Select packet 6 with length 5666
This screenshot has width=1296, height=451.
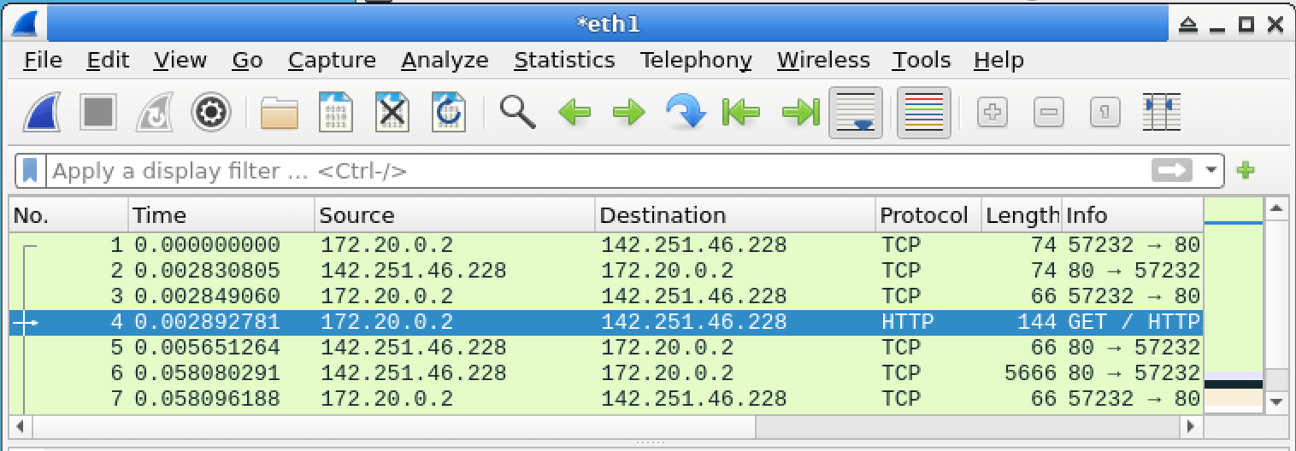pos(605,373)
